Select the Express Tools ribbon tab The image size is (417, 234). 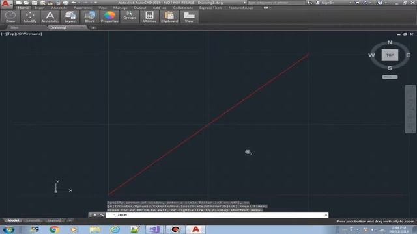click(210, 8)
